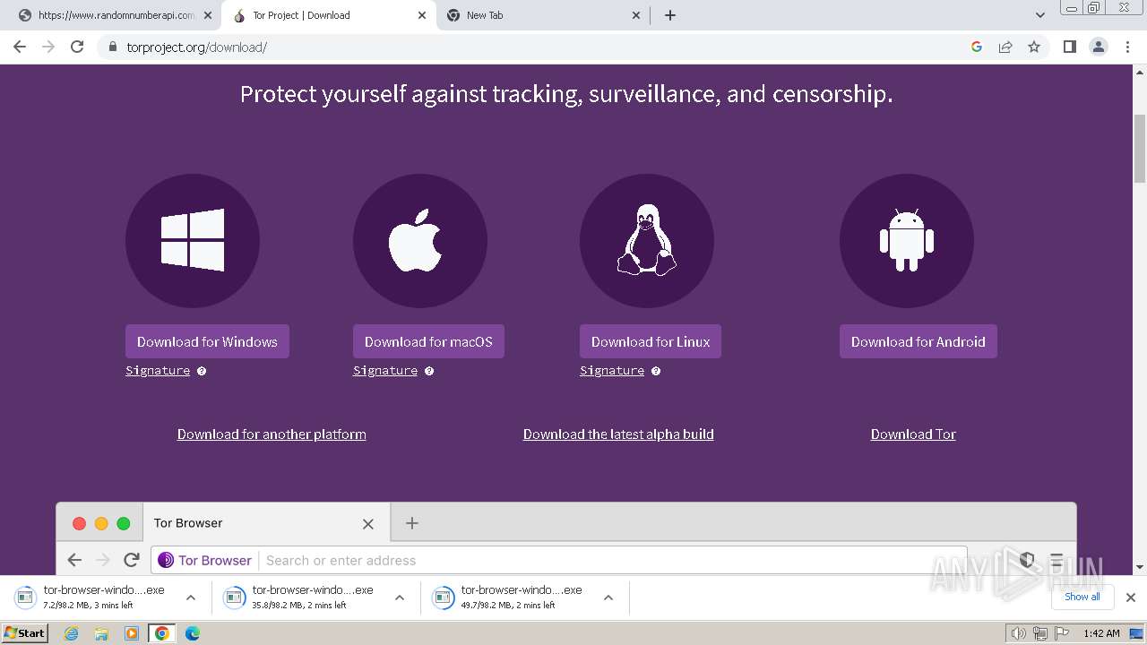Close the Tor Project Download tab
1147x645 pixels.
[422, 15]
